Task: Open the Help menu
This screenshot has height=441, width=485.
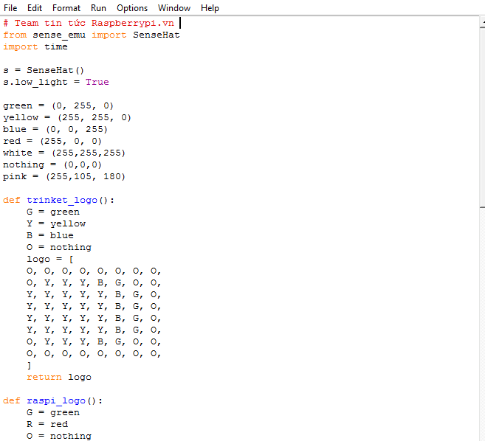Action: pyautogui.click(x=210, y=8)
